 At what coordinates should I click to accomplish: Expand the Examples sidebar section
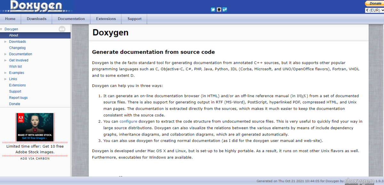pos(5,73)
